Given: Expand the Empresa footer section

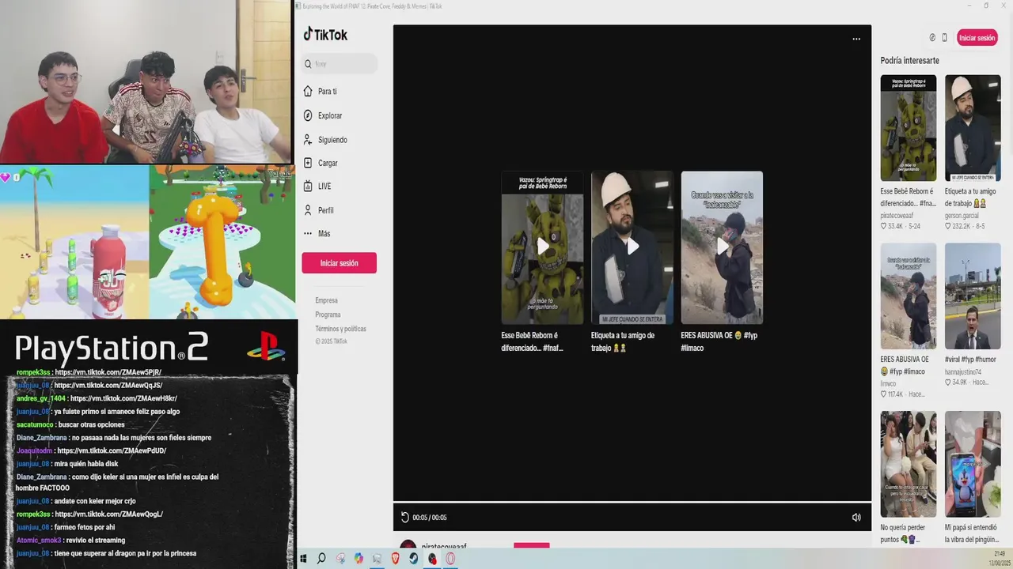Looking at the screenshot, I should point(326,300).
